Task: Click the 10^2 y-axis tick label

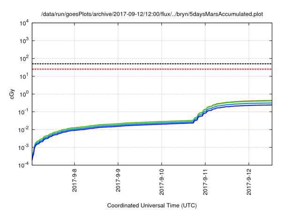Action: (24, 59)
